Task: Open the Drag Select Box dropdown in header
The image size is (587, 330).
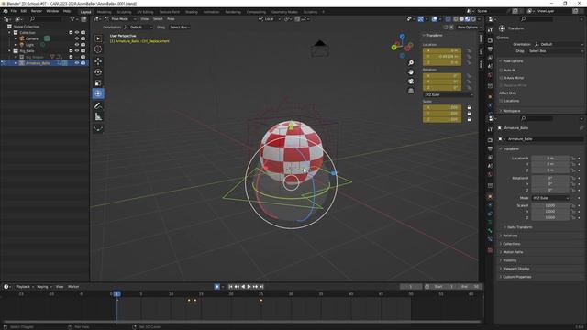Action: pos(180,27)
